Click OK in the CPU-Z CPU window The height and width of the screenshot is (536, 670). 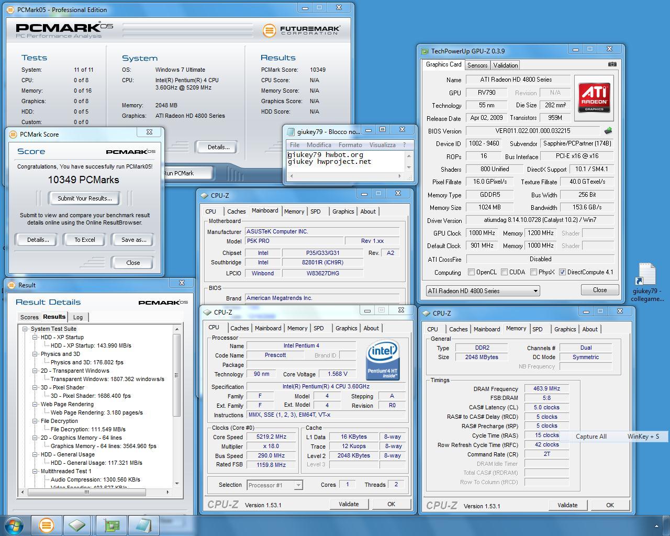[391, 504]
